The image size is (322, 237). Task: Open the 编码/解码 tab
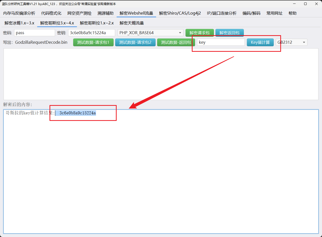click(251, 13)
